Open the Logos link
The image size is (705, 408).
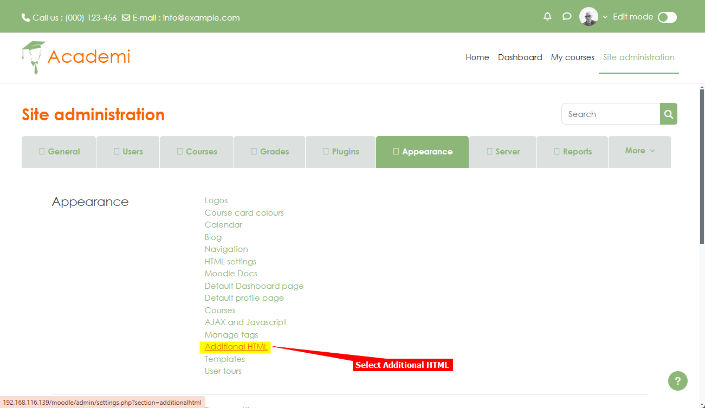216,200
